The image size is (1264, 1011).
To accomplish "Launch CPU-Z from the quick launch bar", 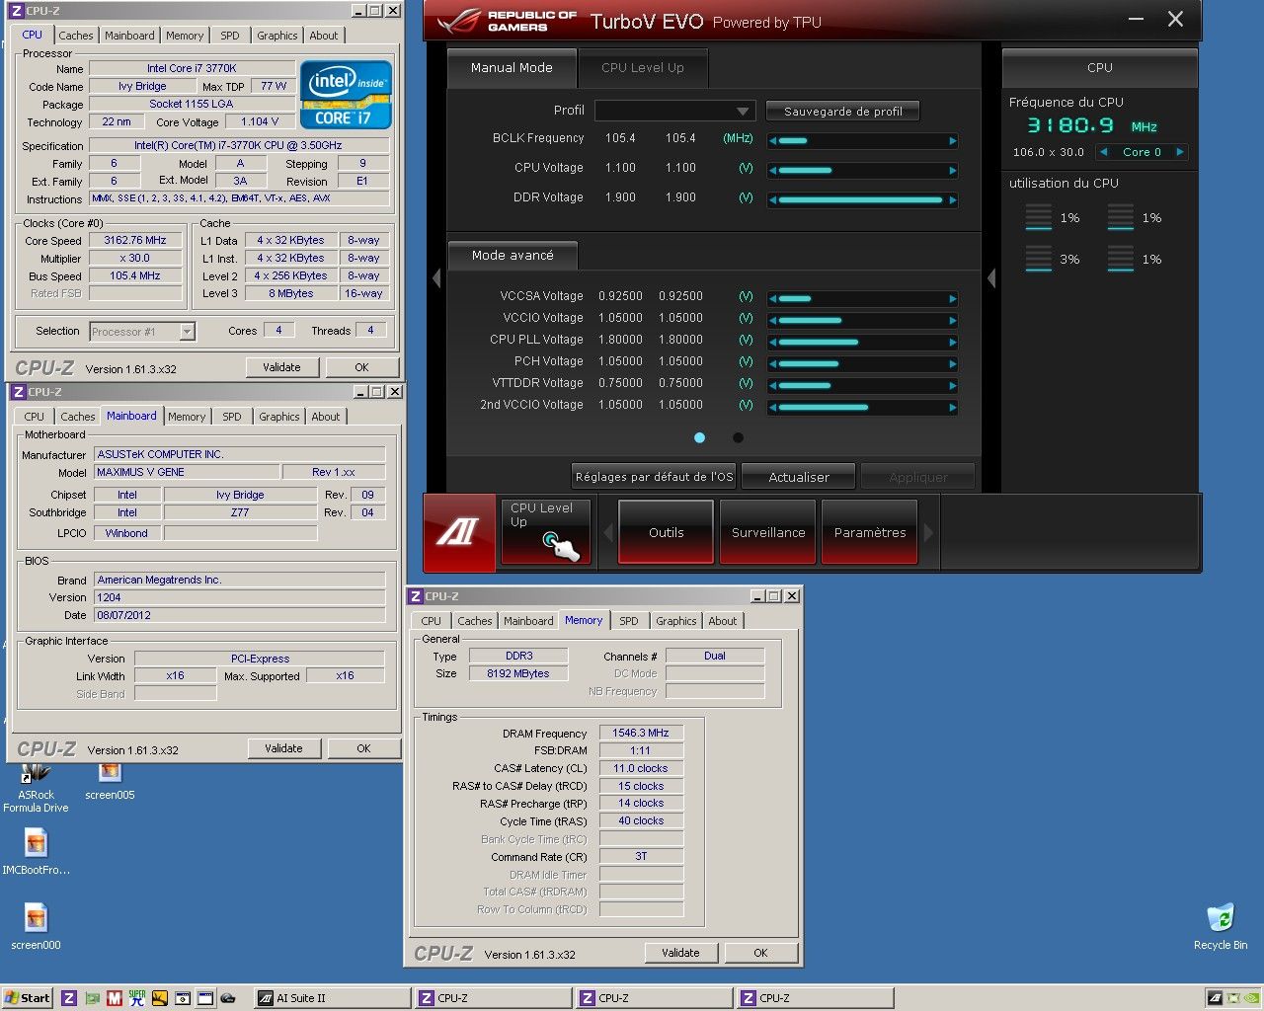I will [69, 998].
